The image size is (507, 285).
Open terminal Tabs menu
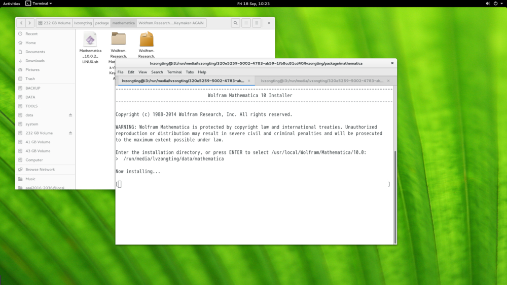pos(190,72)
